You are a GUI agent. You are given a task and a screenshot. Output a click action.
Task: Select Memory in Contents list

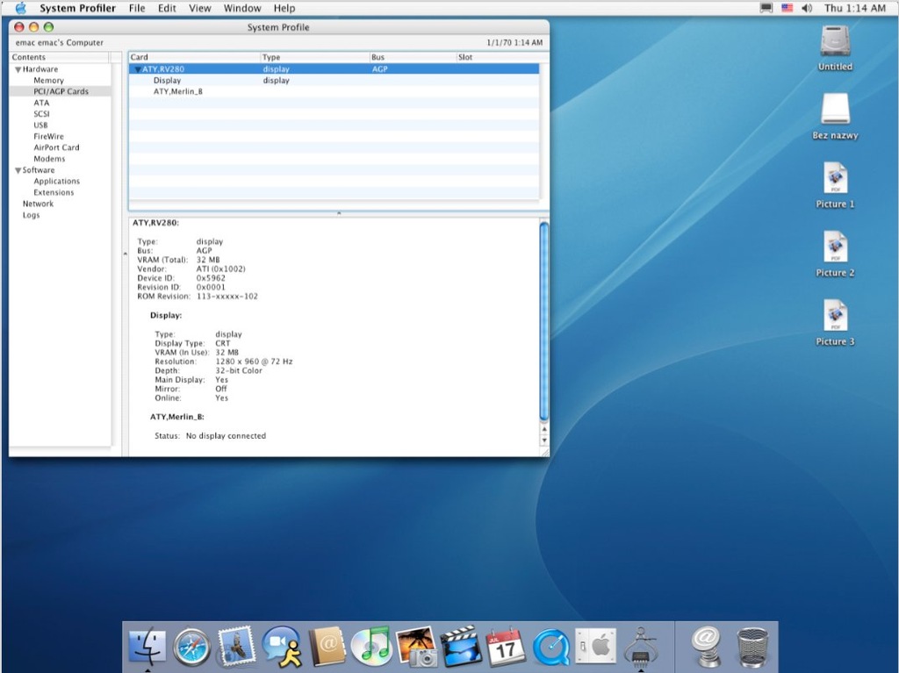click(49, 80)
